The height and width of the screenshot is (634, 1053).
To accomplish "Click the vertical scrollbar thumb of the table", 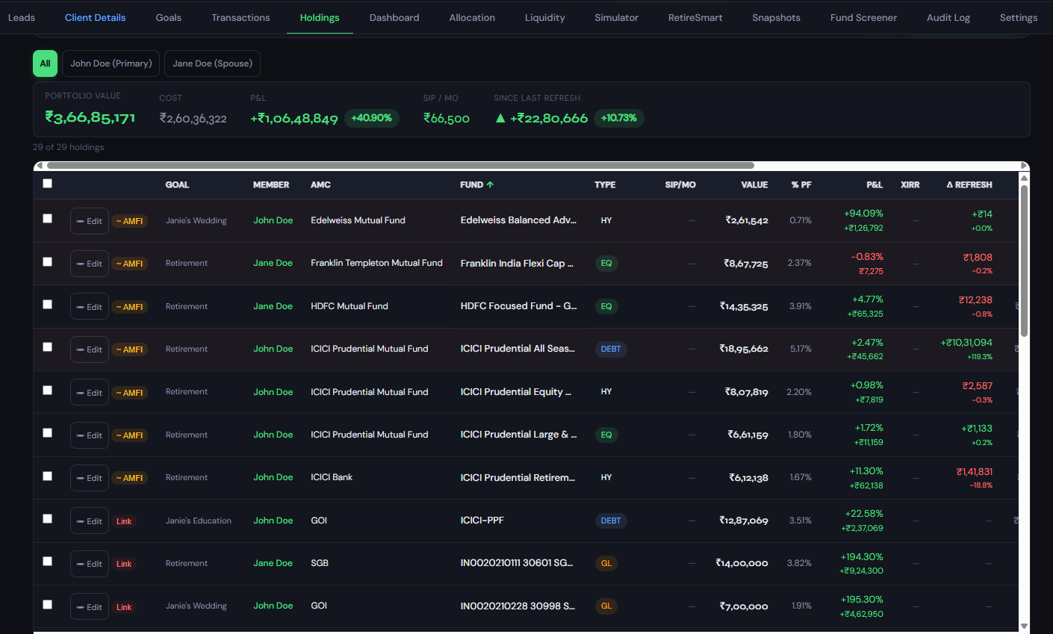I will click(x=1025, y=261).
